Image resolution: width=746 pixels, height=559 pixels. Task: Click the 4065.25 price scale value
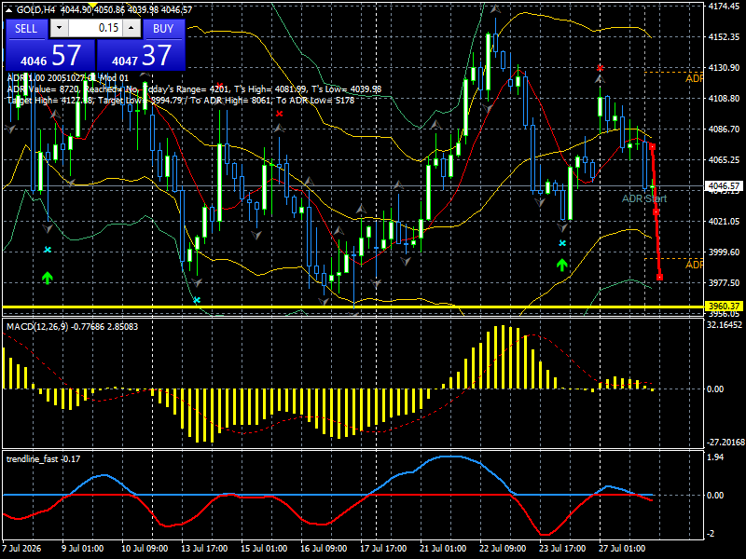click(x=724, y=159)
